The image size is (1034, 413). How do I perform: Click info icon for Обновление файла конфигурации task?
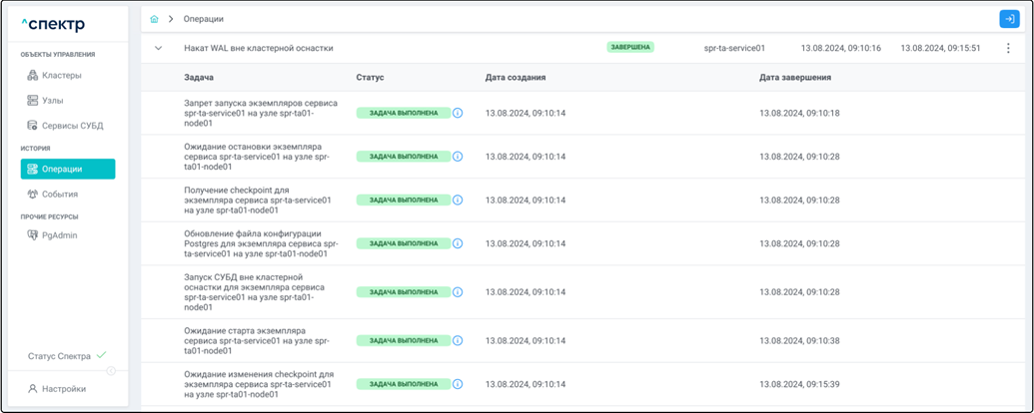458,243
